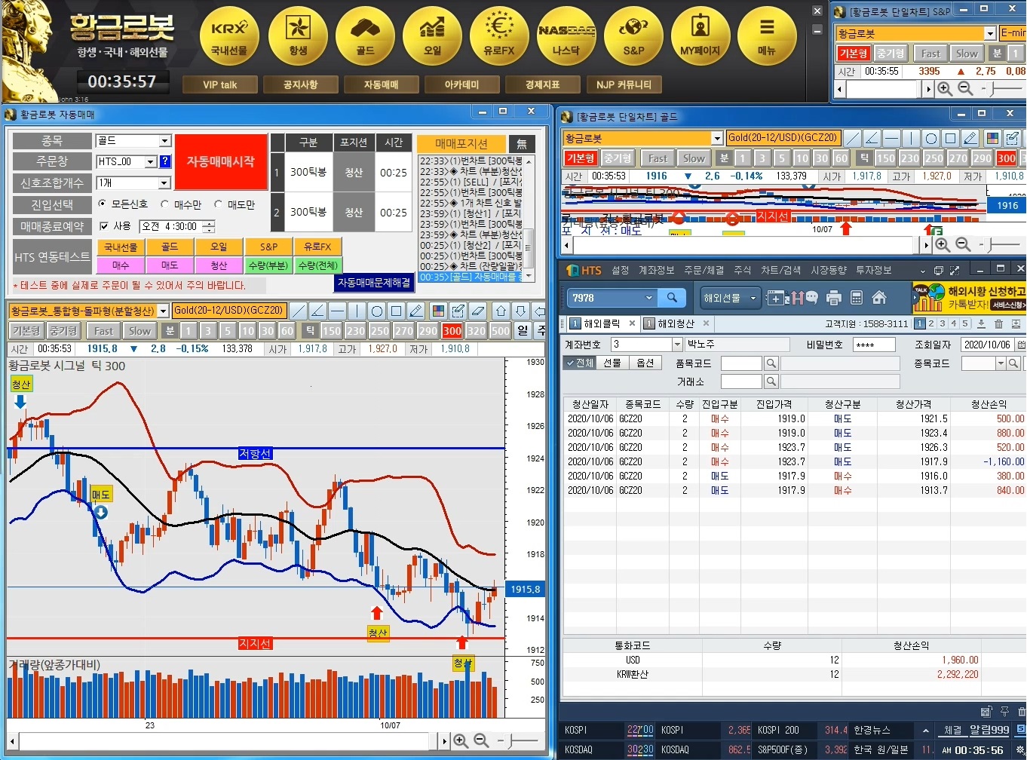Viewport: 1027px width, 760px height.
Task: Open the 해외선물 dropdown in HTS
Action: (729, 298)
